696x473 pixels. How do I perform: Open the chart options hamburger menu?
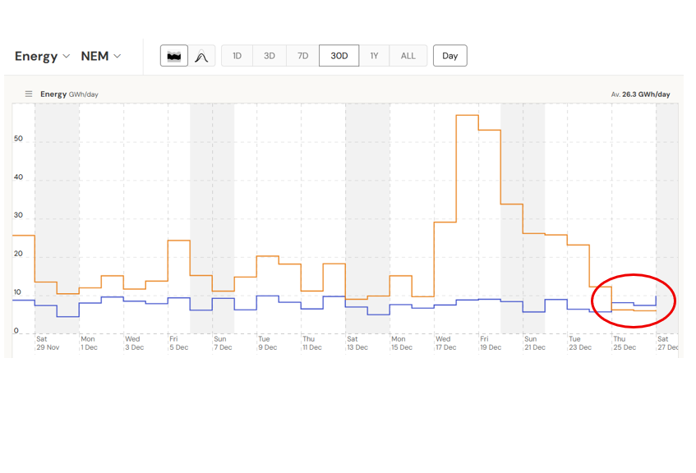(29, 94)
